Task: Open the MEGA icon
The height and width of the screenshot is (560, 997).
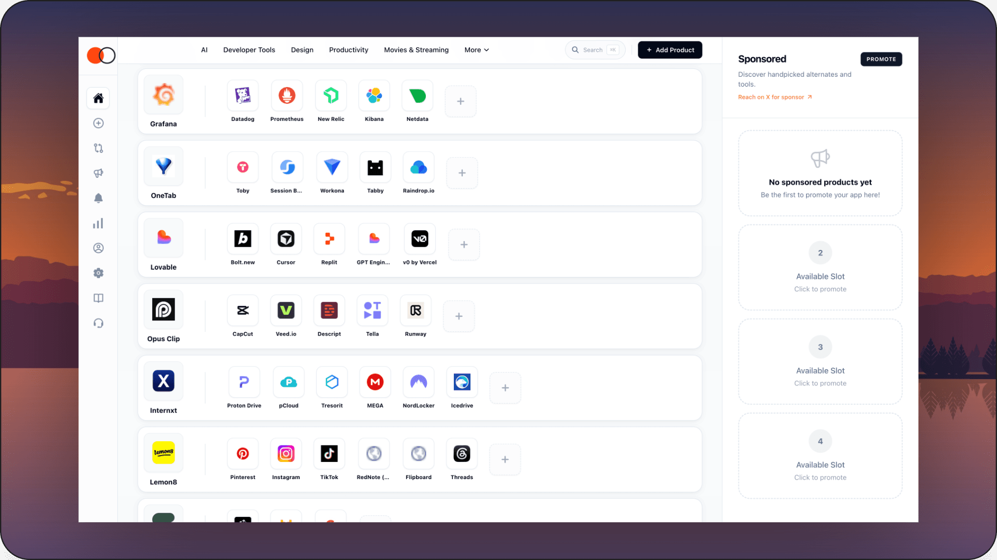Action: coord(375,382)
